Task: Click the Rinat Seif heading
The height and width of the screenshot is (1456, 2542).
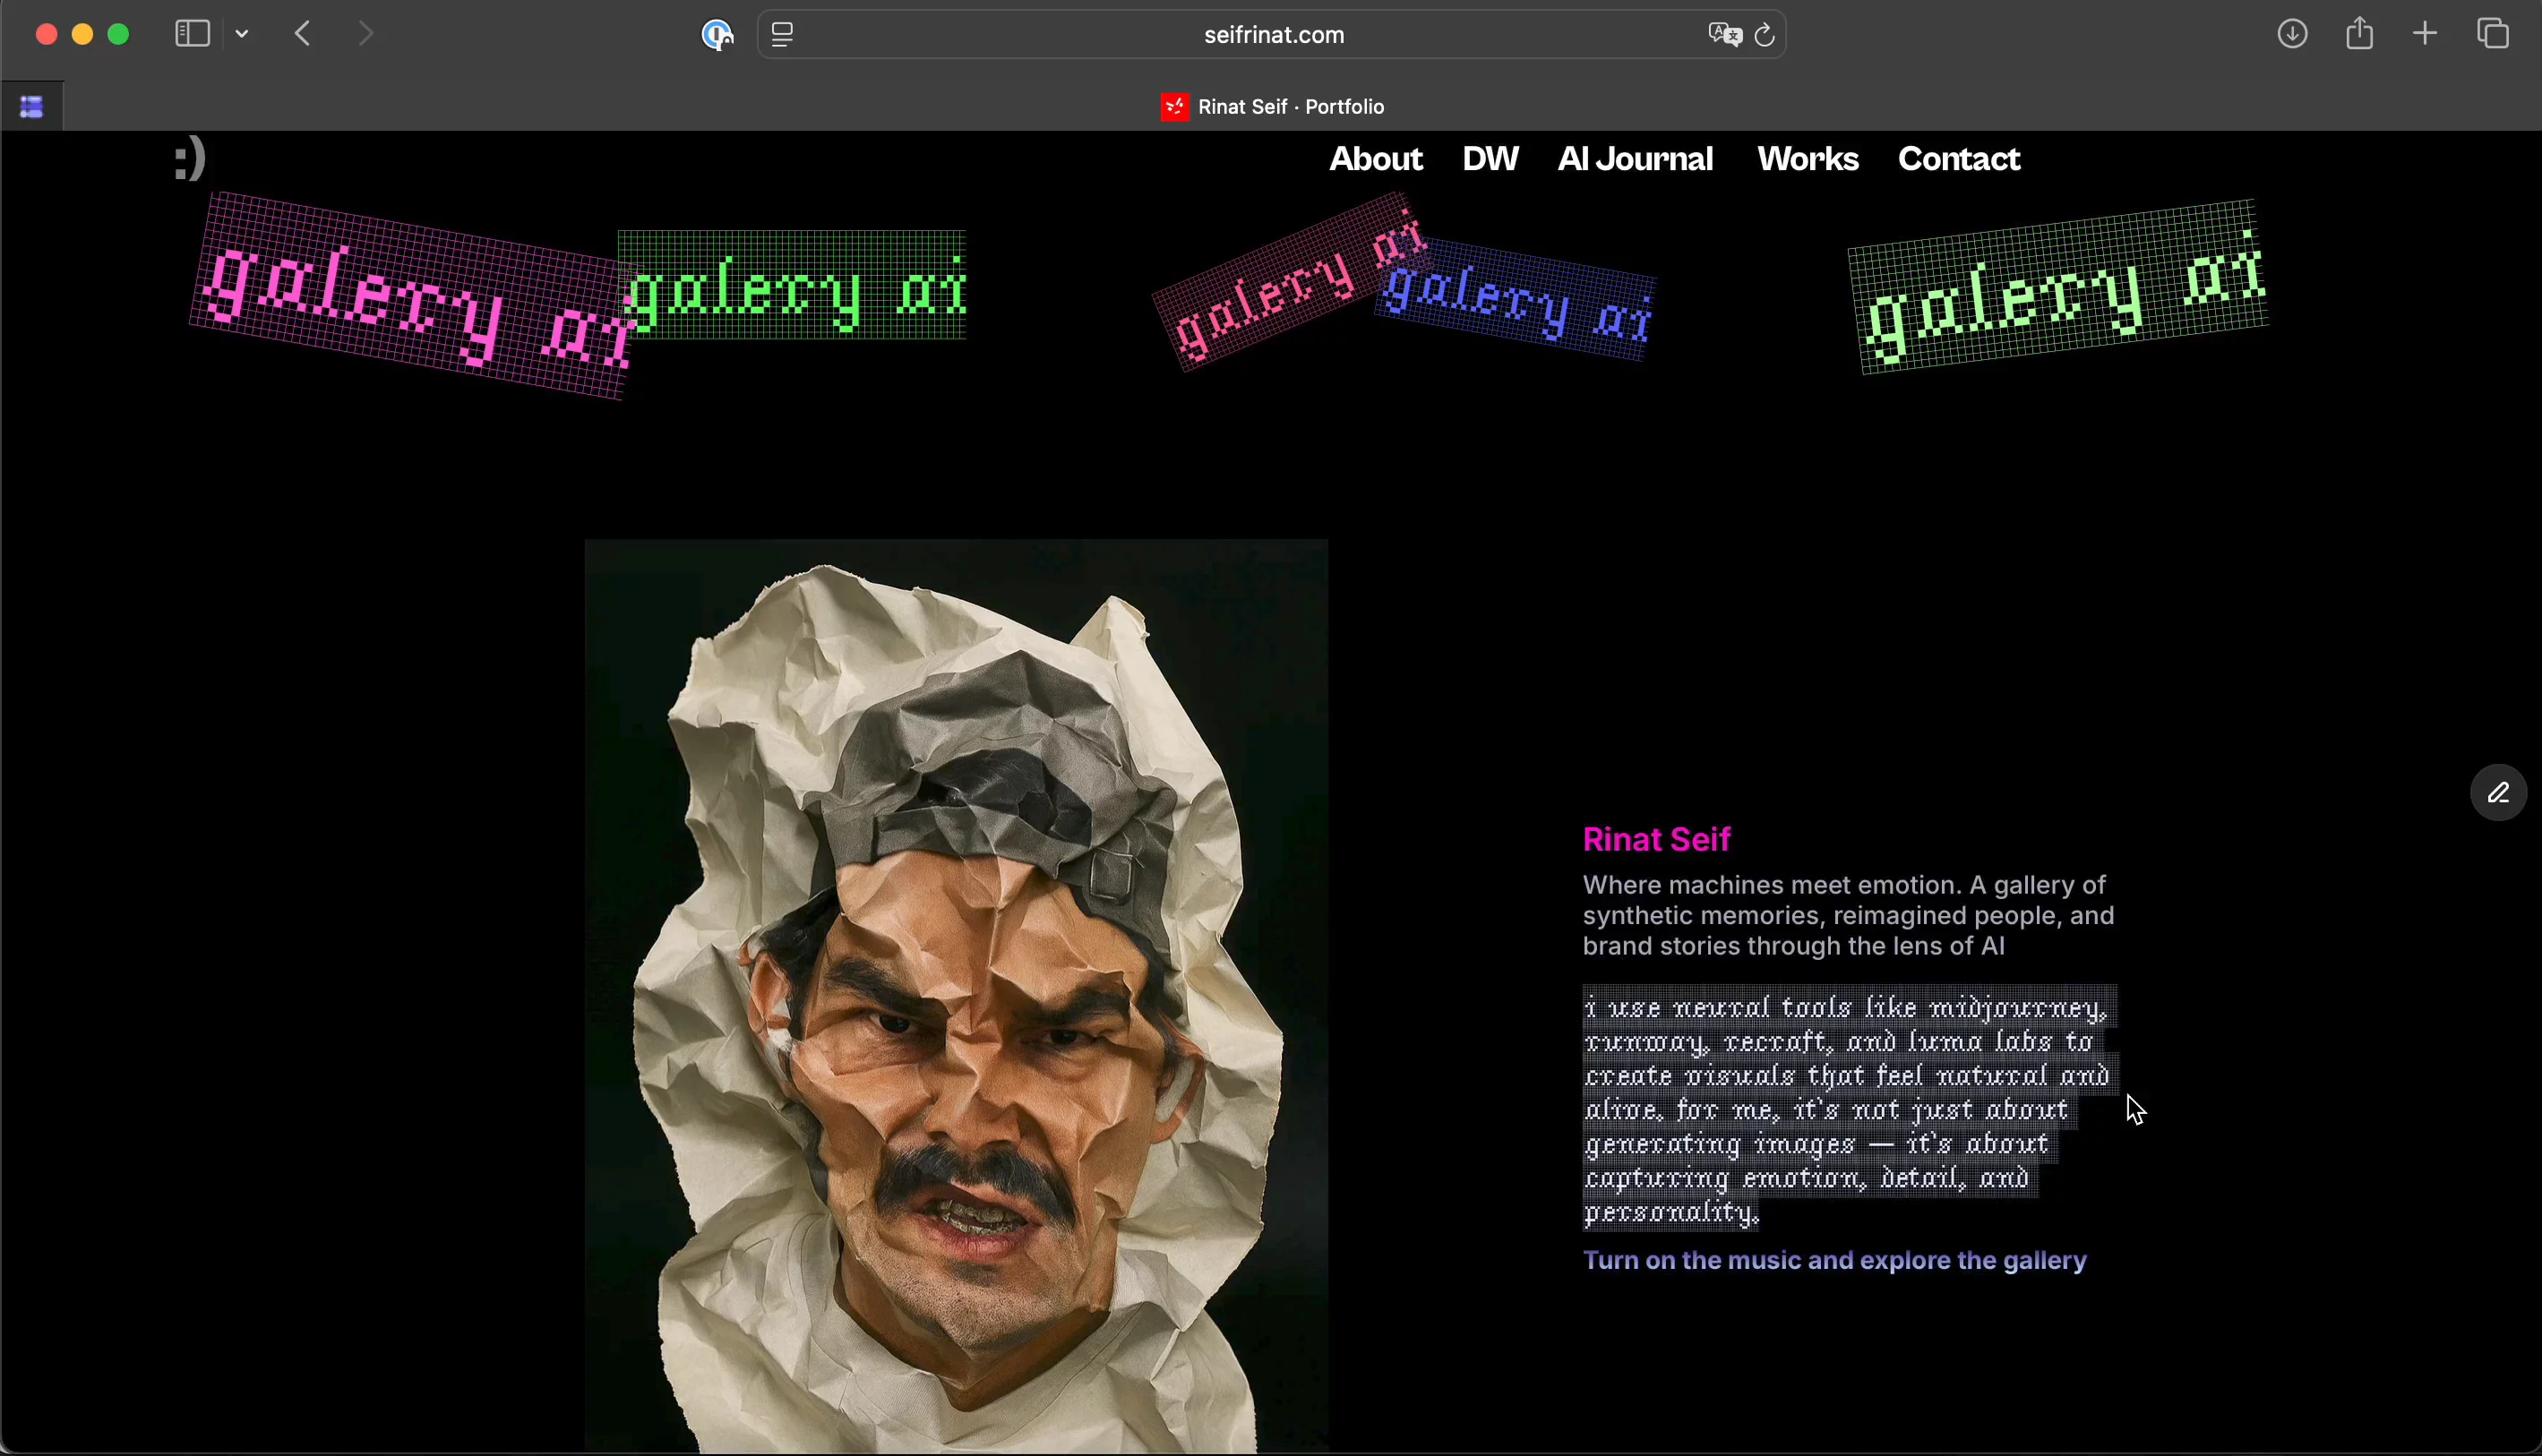Action: 1657,839
